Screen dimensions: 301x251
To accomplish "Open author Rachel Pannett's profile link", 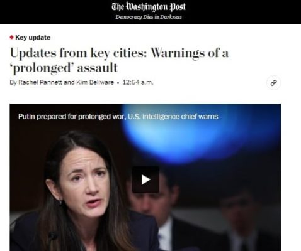I will (x=40, y=82).
